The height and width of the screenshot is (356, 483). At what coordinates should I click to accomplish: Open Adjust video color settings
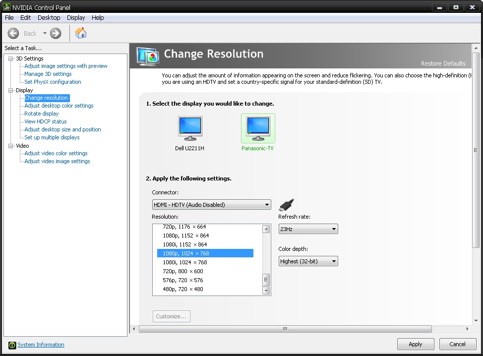point(56,153)
